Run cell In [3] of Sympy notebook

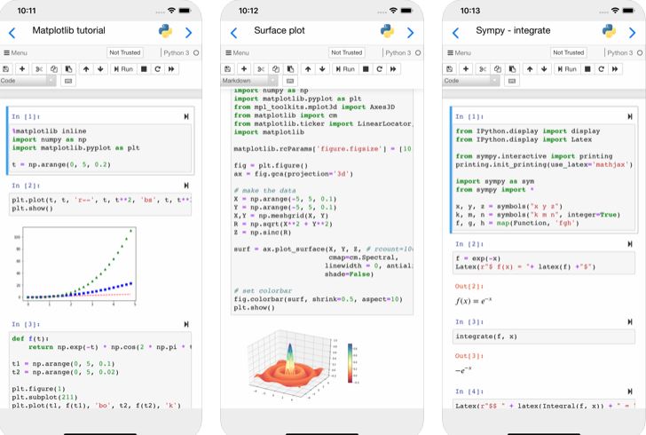pos(630,321)
